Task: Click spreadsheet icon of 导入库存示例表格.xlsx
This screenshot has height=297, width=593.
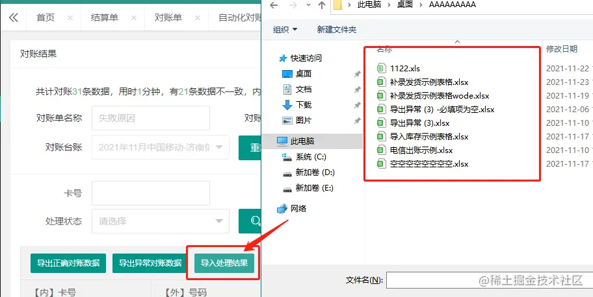Action: click(380, 137)
